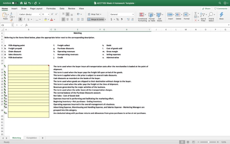Click the Name Box showing C1

7,25
